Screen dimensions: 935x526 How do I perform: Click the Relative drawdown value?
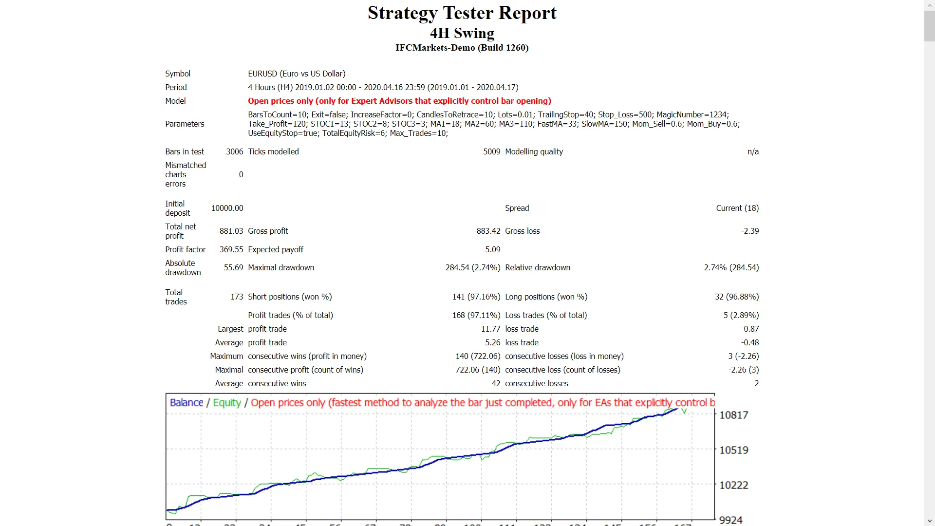click(731, 267)
